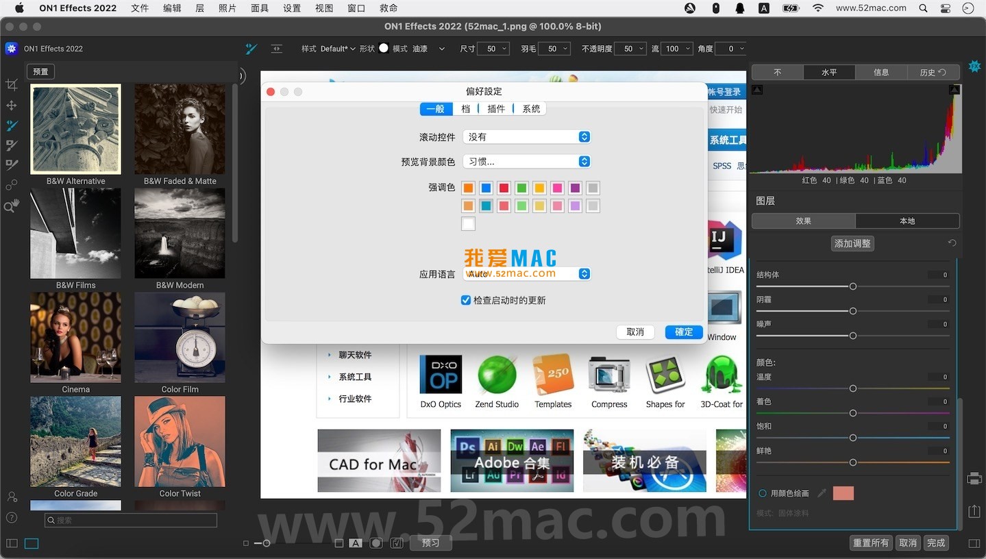Open the 面具 menu
Viewport: 986px width, 559px height.
[x=260, y=8]
